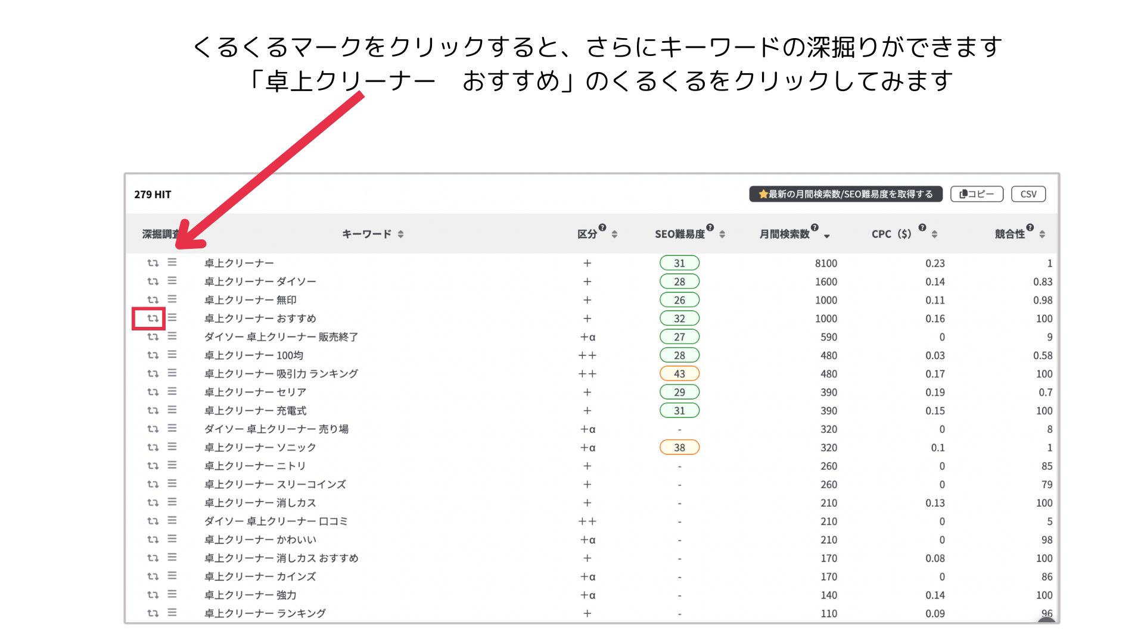The height and width of the screenshot is (643, 1144).
Task: Toggle 月間検索数 descending sort arrow
Action: 827,236
